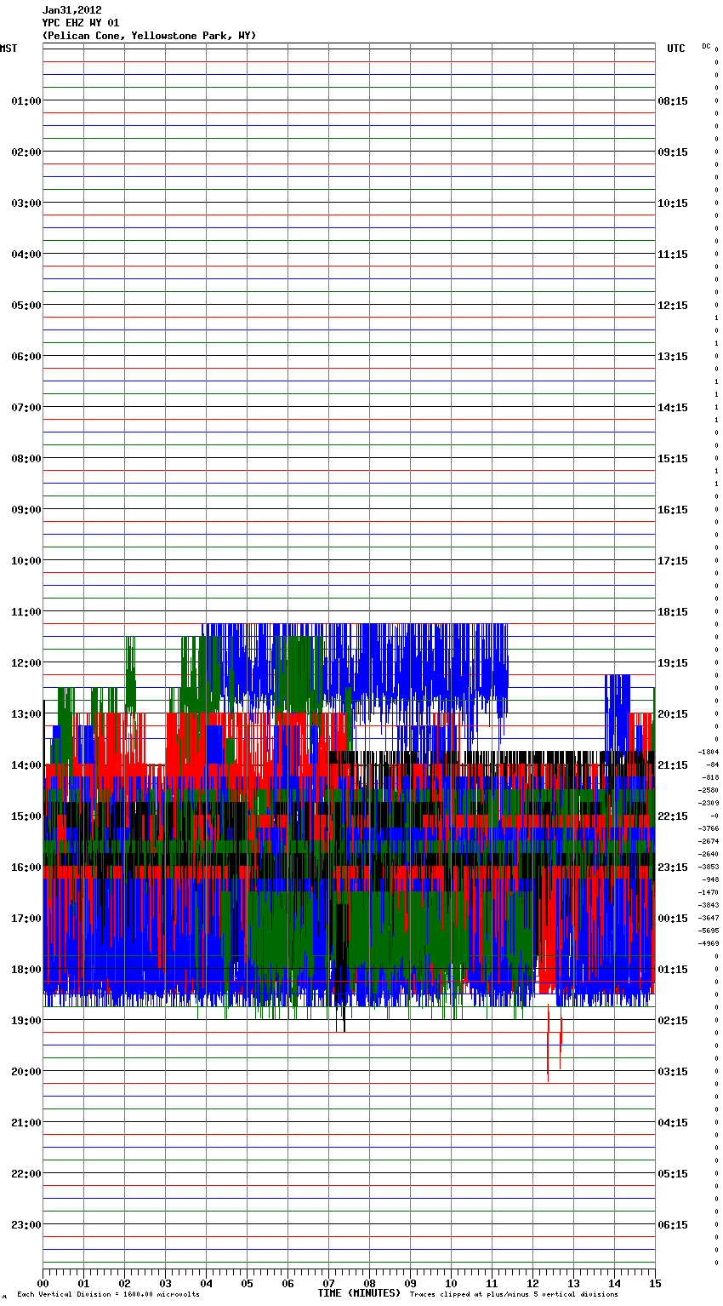Screen dimensions: 723x1306
Task: Click the MST hour label "05:00"
Action: tap(26, 306)
